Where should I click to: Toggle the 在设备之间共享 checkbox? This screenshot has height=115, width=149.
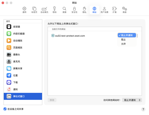[x=5, y=109]
